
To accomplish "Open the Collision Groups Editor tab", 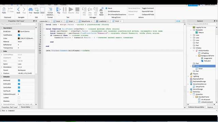I will point(196,107).
